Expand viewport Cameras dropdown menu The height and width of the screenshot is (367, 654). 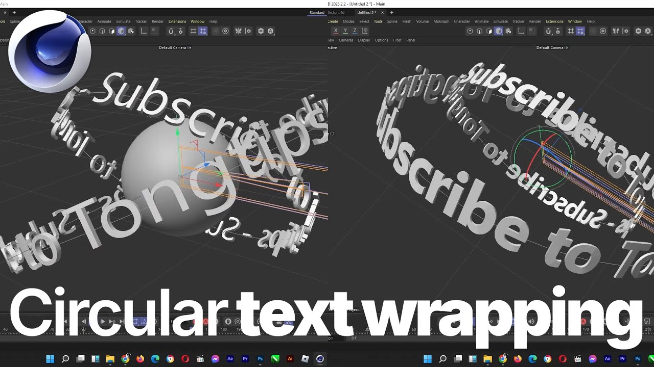(x=346, y=40)
